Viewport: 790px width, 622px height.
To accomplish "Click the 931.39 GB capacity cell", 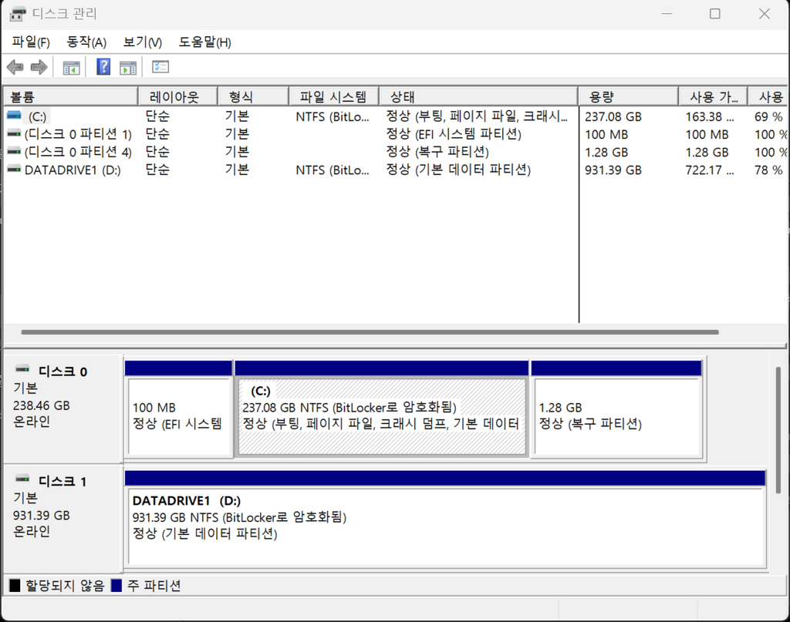I will 613,170.
